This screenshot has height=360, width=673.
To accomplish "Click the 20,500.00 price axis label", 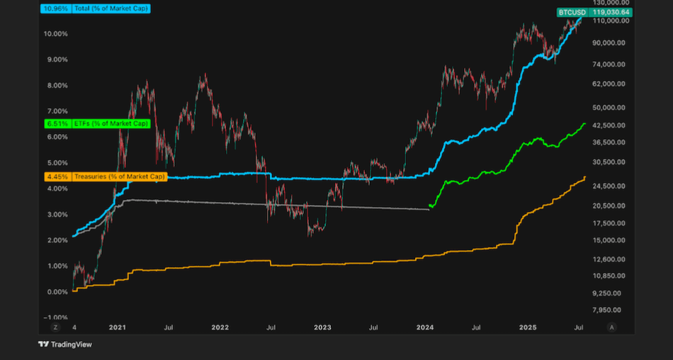I will tap(609, 206).
